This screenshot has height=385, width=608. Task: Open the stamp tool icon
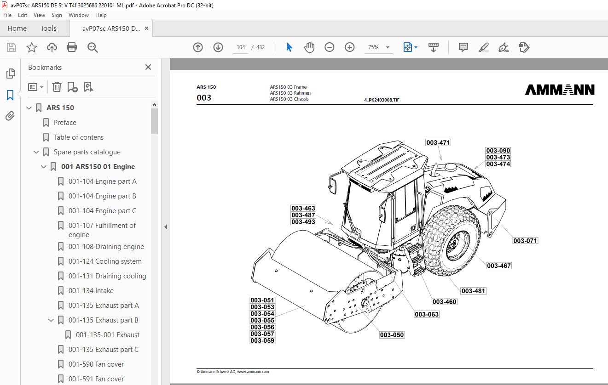524,47
